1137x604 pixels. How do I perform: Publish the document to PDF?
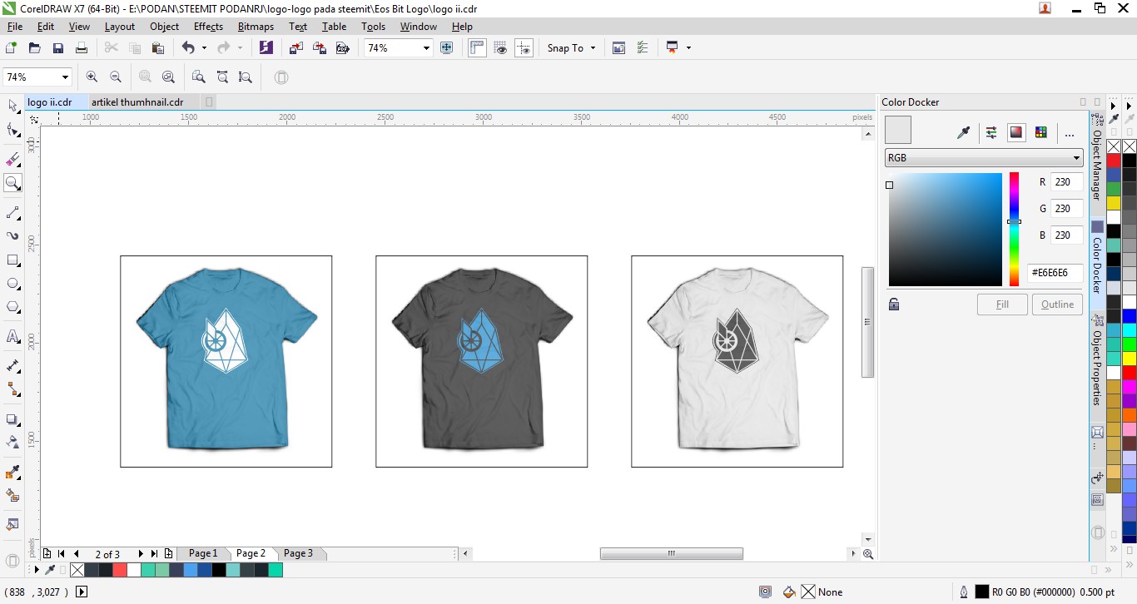click(x=342, y=48)
